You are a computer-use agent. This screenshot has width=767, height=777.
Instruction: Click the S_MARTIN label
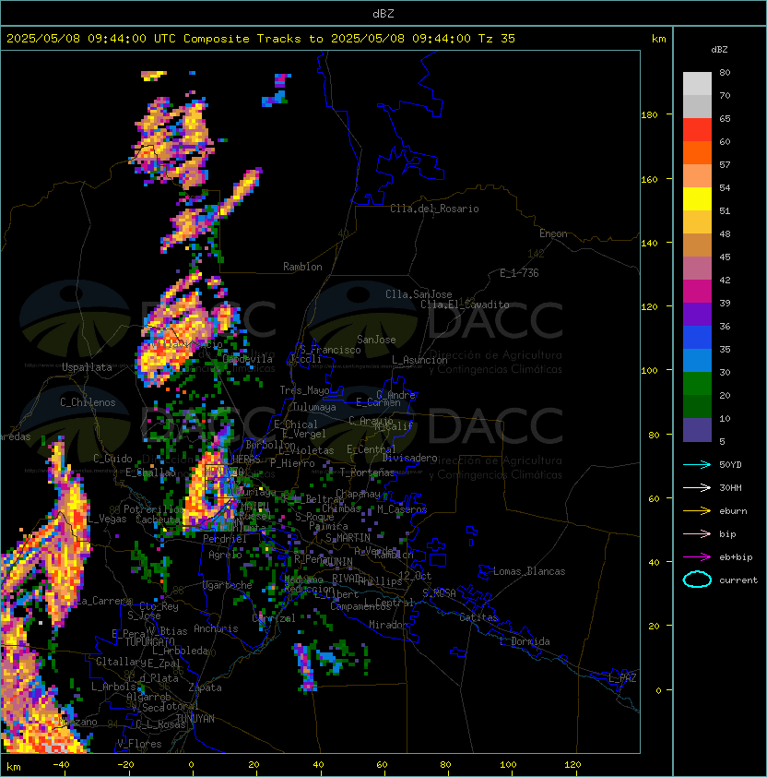point(348,538)
